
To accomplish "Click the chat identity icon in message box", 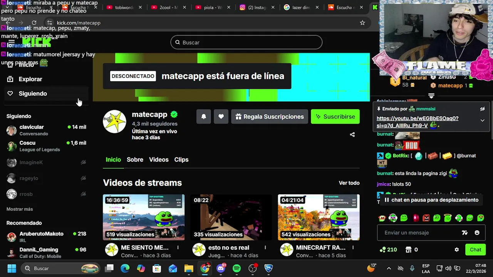I will click(x=465, y=233).
